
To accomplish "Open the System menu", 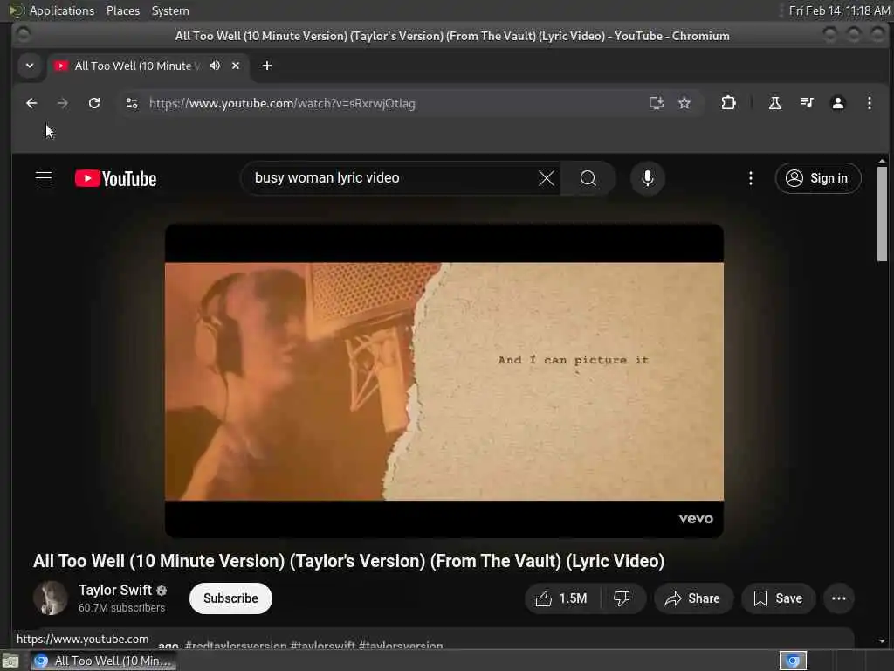I will pos(170,10).
